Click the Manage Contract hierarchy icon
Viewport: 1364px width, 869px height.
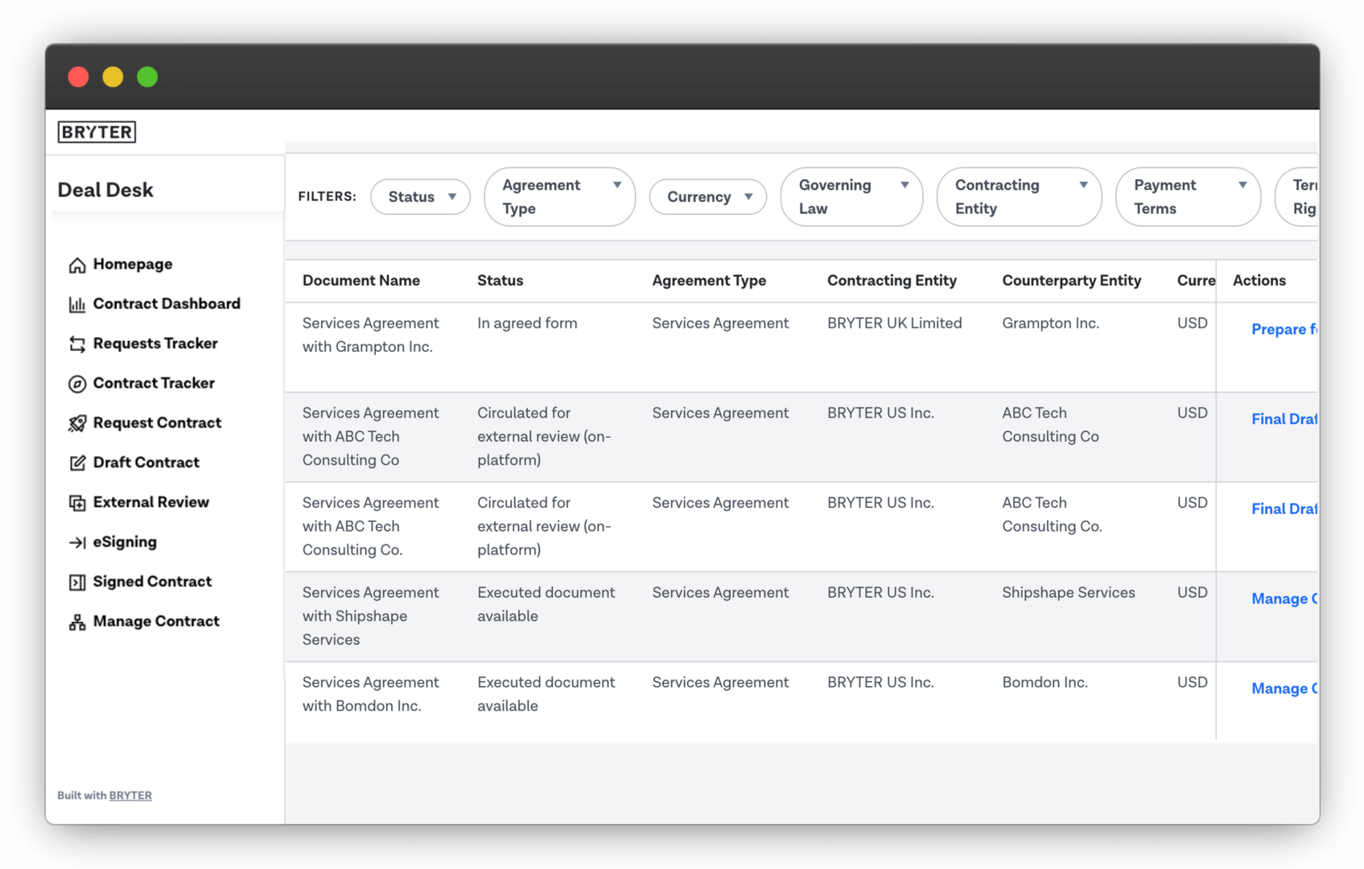77,622
